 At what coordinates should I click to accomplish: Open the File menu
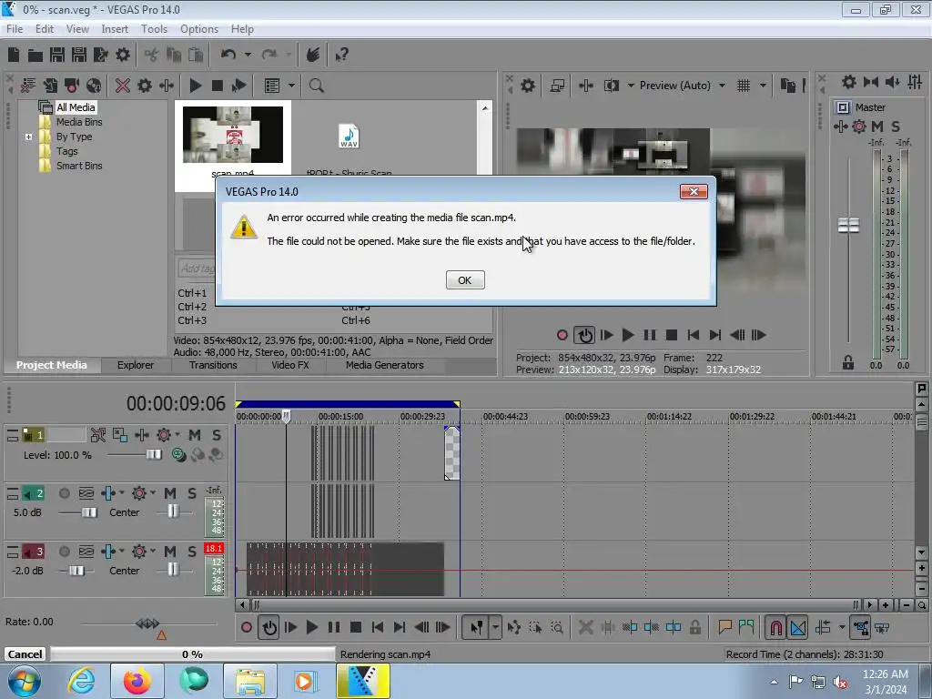point(15,28)
